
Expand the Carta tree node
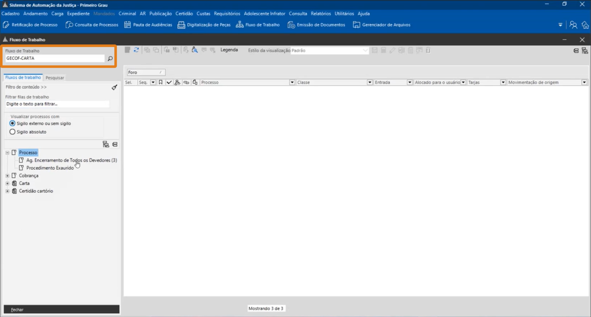point(8,183)
